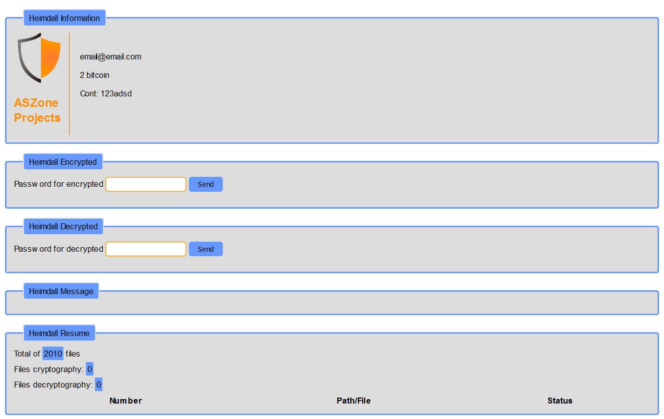Click the Heimdall Resume section label
The height and width of the screenshot is (419, 664).
[59, 333]
